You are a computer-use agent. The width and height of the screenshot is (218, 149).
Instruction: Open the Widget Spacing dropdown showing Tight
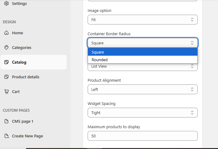point(142,113)
